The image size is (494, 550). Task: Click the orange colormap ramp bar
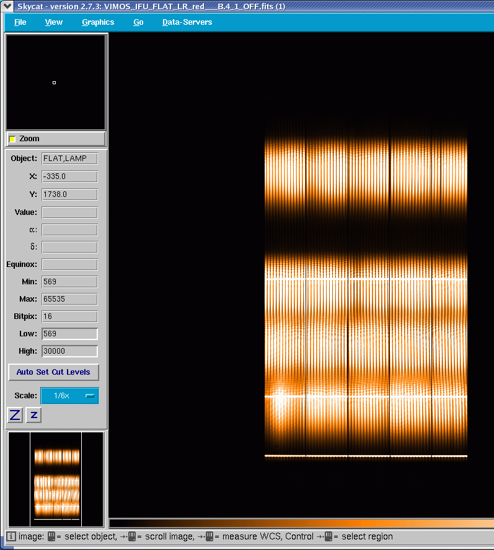[x=301, y=524]
